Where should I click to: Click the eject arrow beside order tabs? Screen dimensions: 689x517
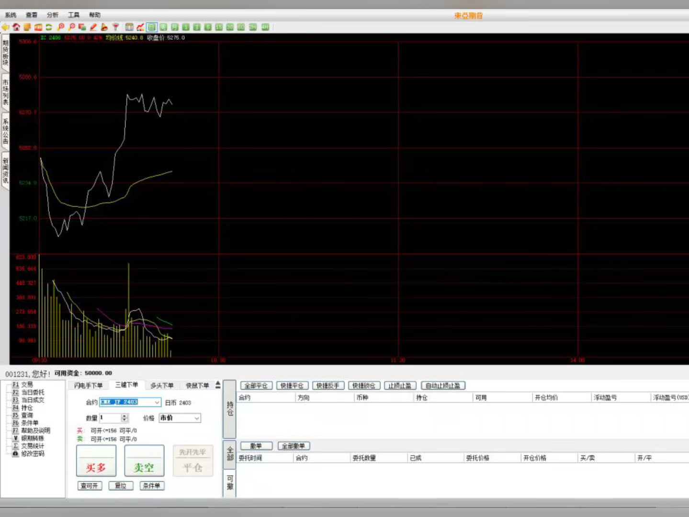218,385
